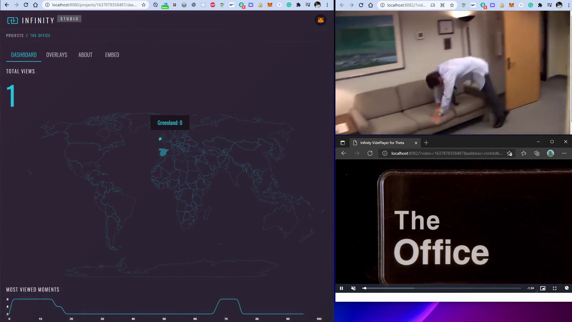Bookmark the localhost:8080 page with the star
Screen dimensions: 572x322
(x=144, y=5)
